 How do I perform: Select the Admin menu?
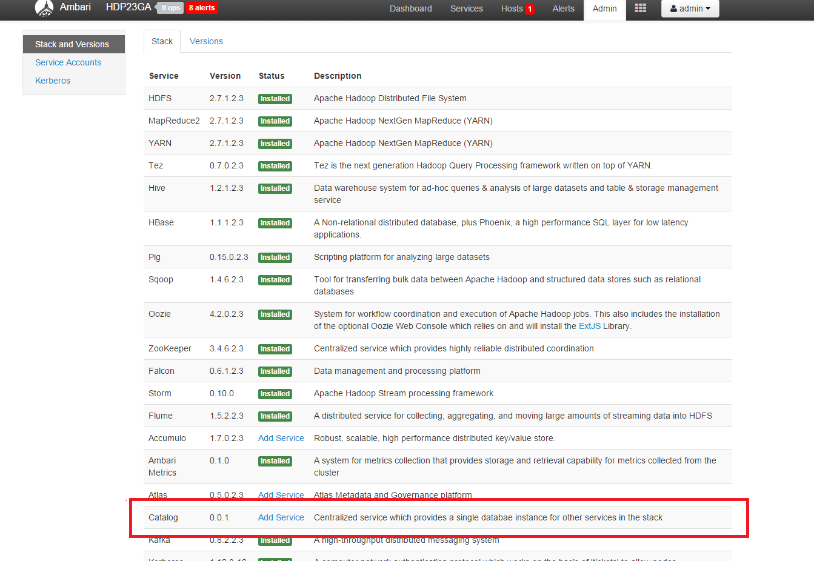(605, 8)
